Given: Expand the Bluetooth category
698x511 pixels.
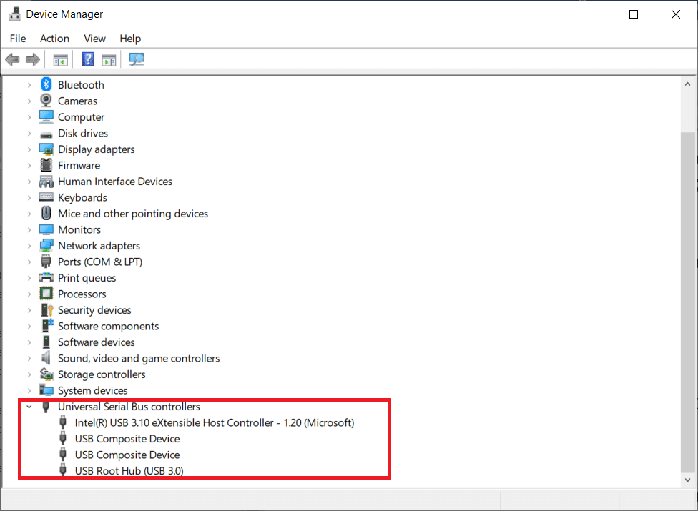Looking at the screenshot, I should pos(29,85).
